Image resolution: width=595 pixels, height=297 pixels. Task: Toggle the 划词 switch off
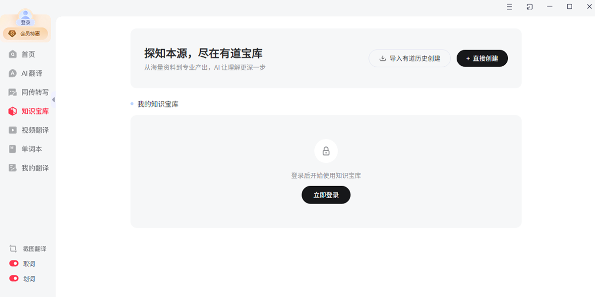pyautogui.click(x=14, y=278)
